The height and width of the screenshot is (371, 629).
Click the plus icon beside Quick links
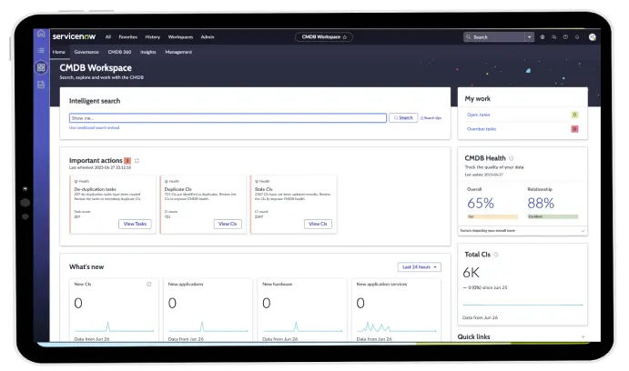click(x=583, y=337)
